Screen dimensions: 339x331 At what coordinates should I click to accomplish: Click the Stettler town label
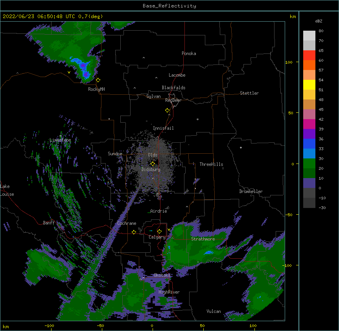tap(249, 93)
